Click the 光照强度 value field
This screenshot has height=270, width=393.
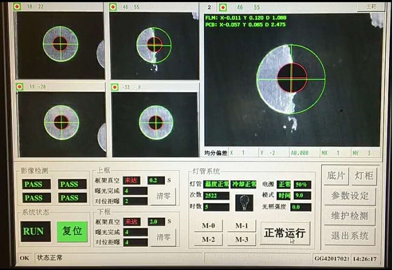click(302, 207)
